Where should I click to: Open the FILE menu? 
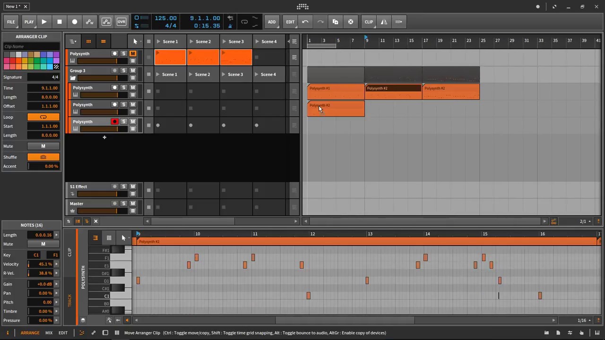pos(11,22)
